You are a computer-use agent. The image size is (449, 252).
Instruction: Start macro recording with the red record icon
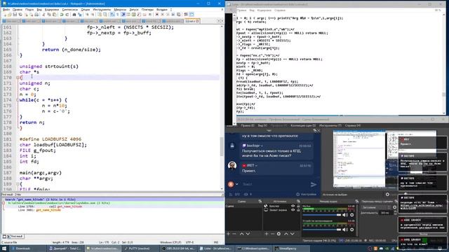click(x=156, y=15)
